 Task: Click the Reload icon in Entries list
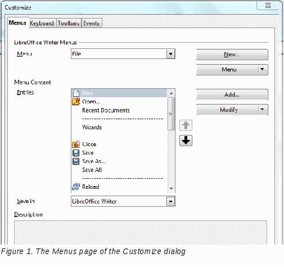76,187
